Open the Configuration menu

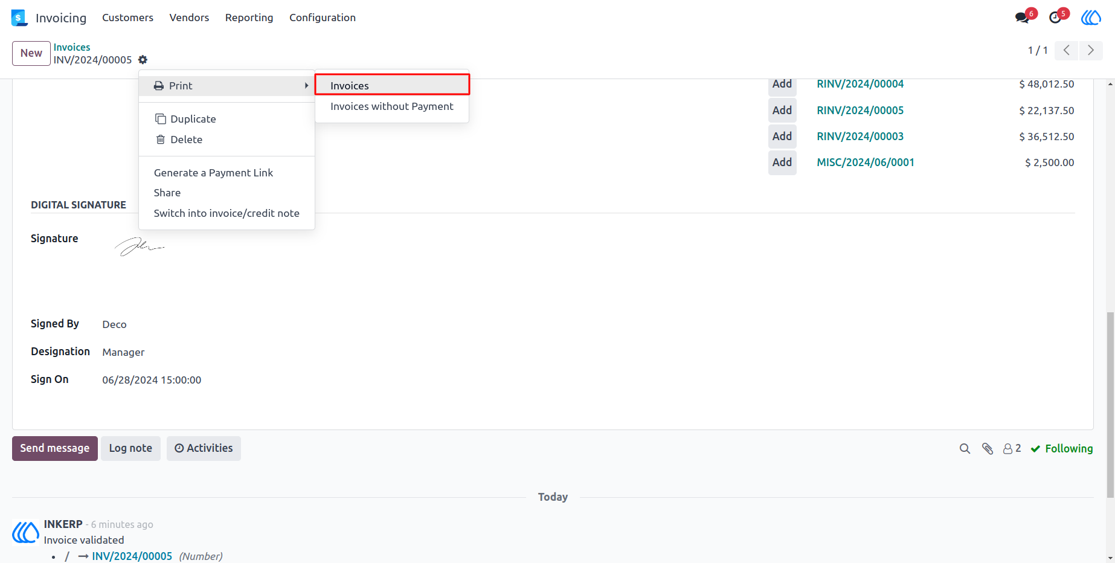coord(323,18)
